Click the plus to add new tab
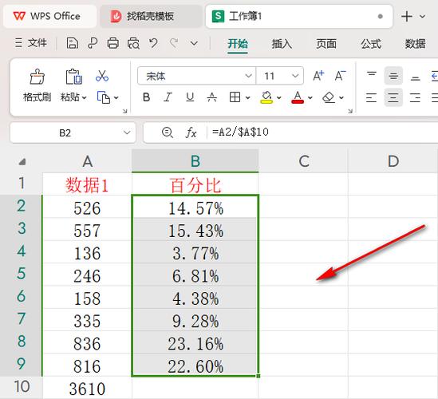This screenshot has width=438, height=399. click(x=407, y=17)
